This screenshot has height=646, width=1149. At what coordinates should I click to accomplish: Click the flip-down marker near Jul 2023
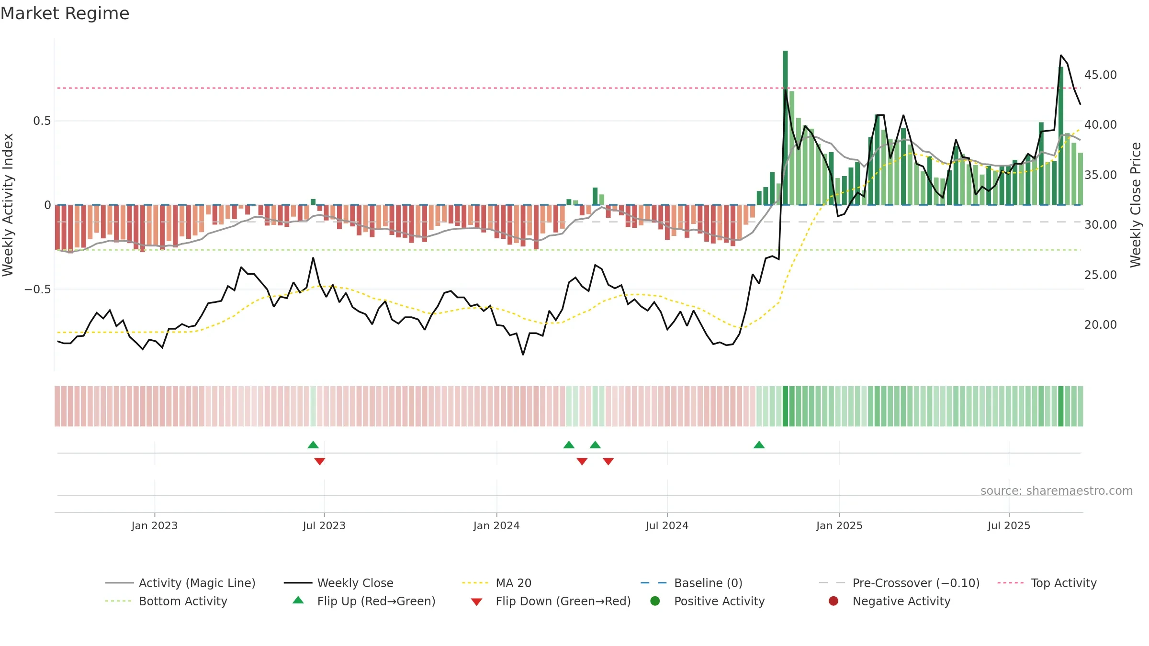coord(320,461)
